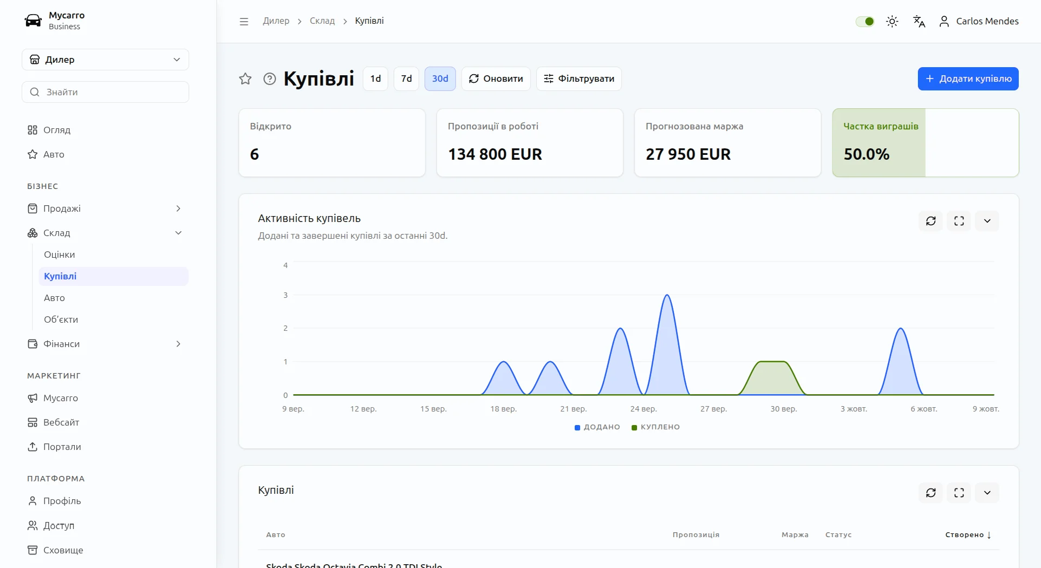Open Портали sidebar item
The image size is (1041, 568).
(105, 447)
